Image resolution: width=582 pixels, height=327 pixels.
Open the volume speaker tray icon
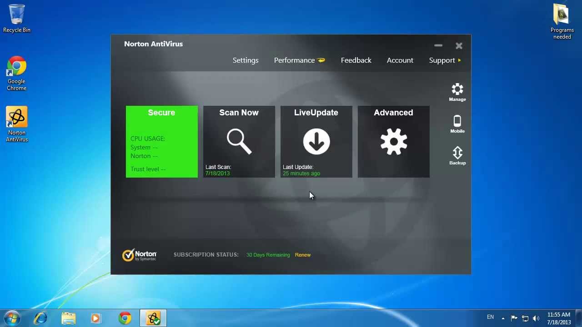click(536, 318)
